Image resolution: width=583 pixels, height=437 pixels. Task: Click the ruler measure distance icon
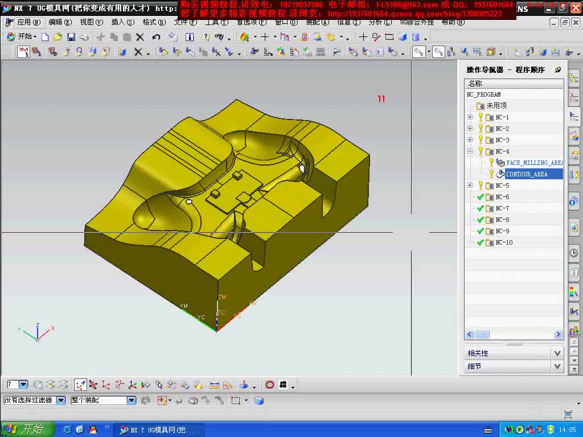point(215,385)
